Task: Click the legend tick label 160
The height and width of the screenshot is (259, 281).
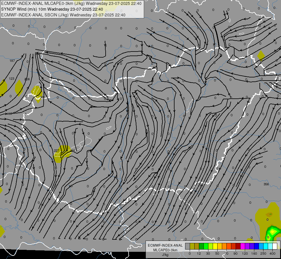Action: click(254, 254)
